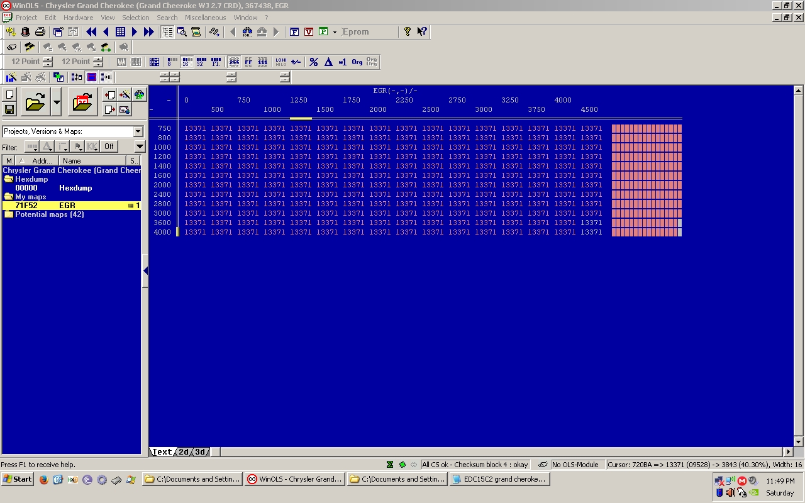Toggle the 16-bit data width mode
This screenshot has width=805, height=503.
point(186,62)
